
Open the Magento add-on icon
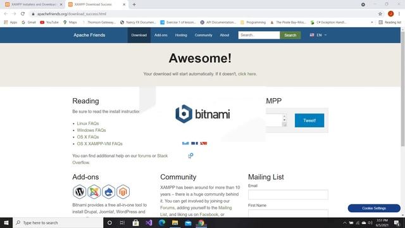click(x=123, y=192)
